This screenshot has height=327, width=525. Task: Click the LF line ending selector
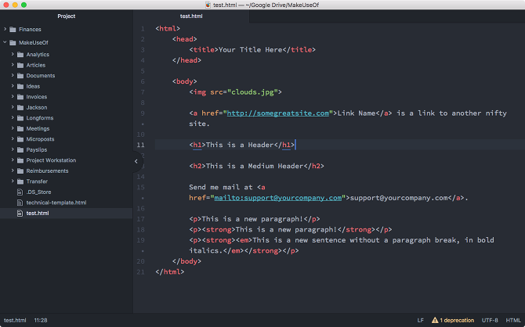[420, 320]
